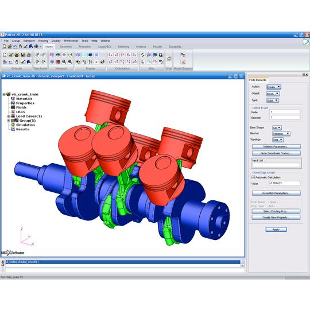Click the TetMesh Parameters button
Screen dimensions: 310x310
[x=276, y=147]
